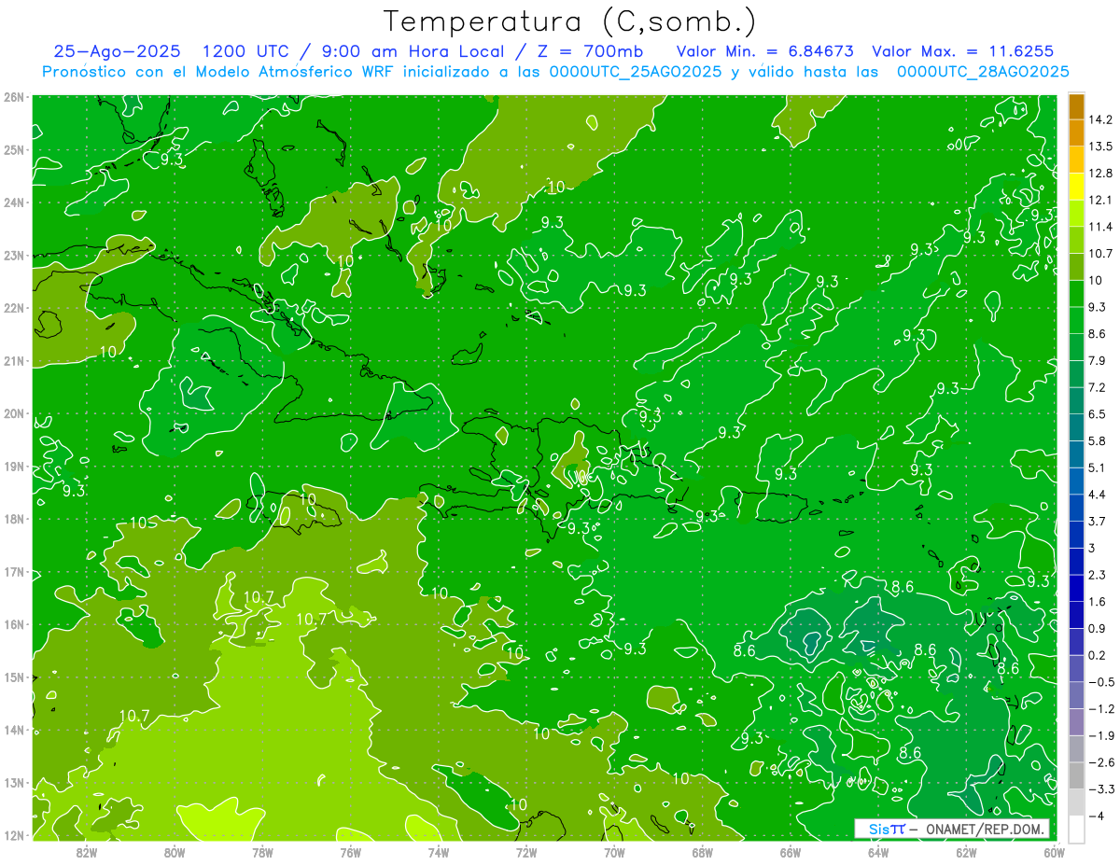
Task: Click the '2.3' color bar label
Action: click(1096, 575)
